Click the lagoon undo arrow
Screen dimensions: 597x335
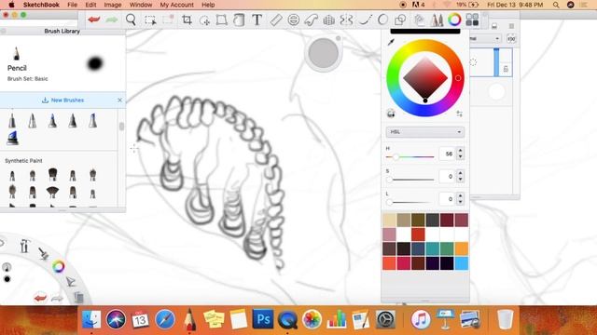pos(40,298)
